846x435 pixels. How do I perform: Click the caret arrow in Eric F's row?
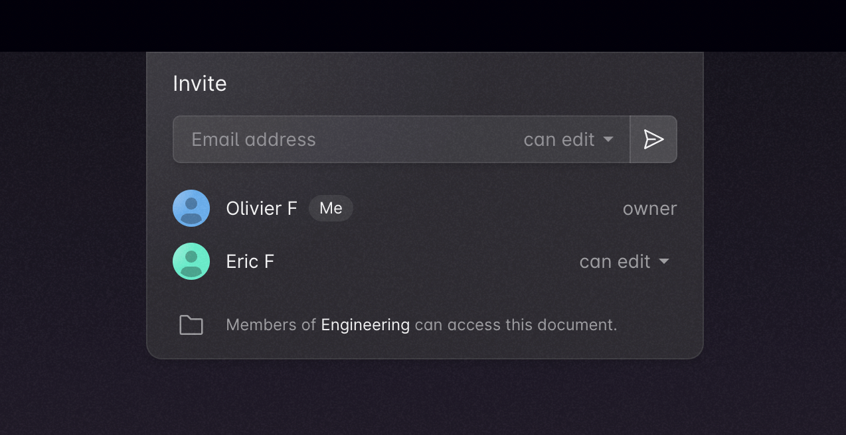pyautogui.click(x=664, y=261)
